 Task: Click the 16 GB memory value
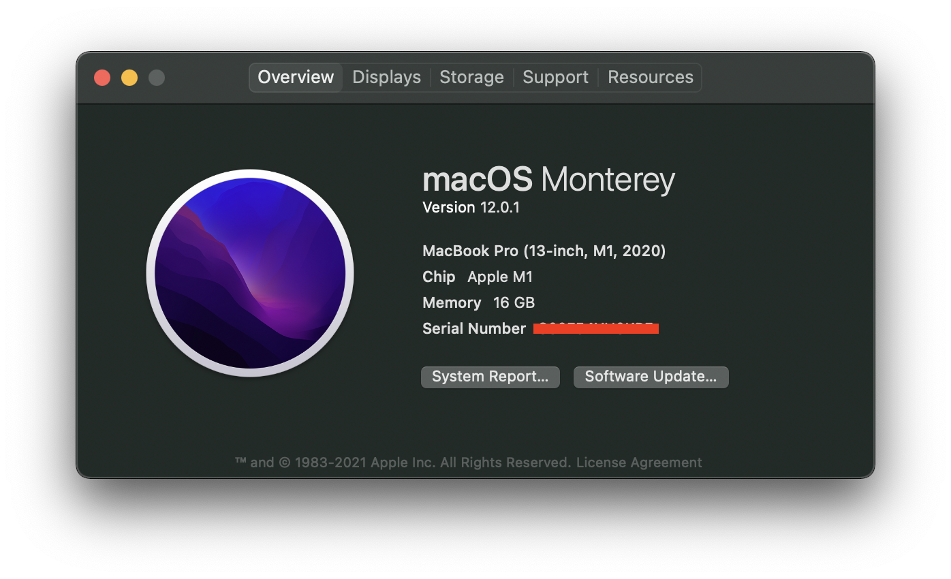[514, 303]
